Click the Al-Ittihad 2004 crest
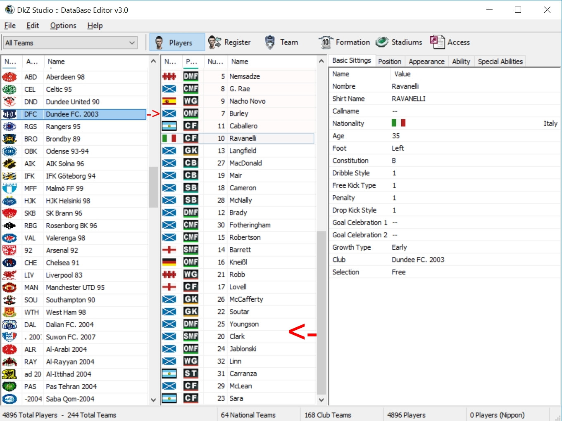Image resolution: width=562 pixels, height=421 pixels. tap(10, 374)
